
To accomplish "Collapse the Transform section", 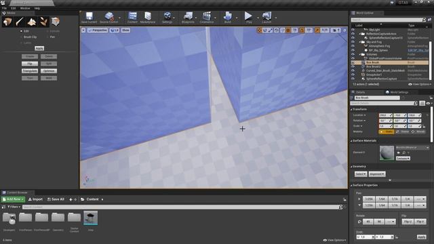I will tap(351, 110).
